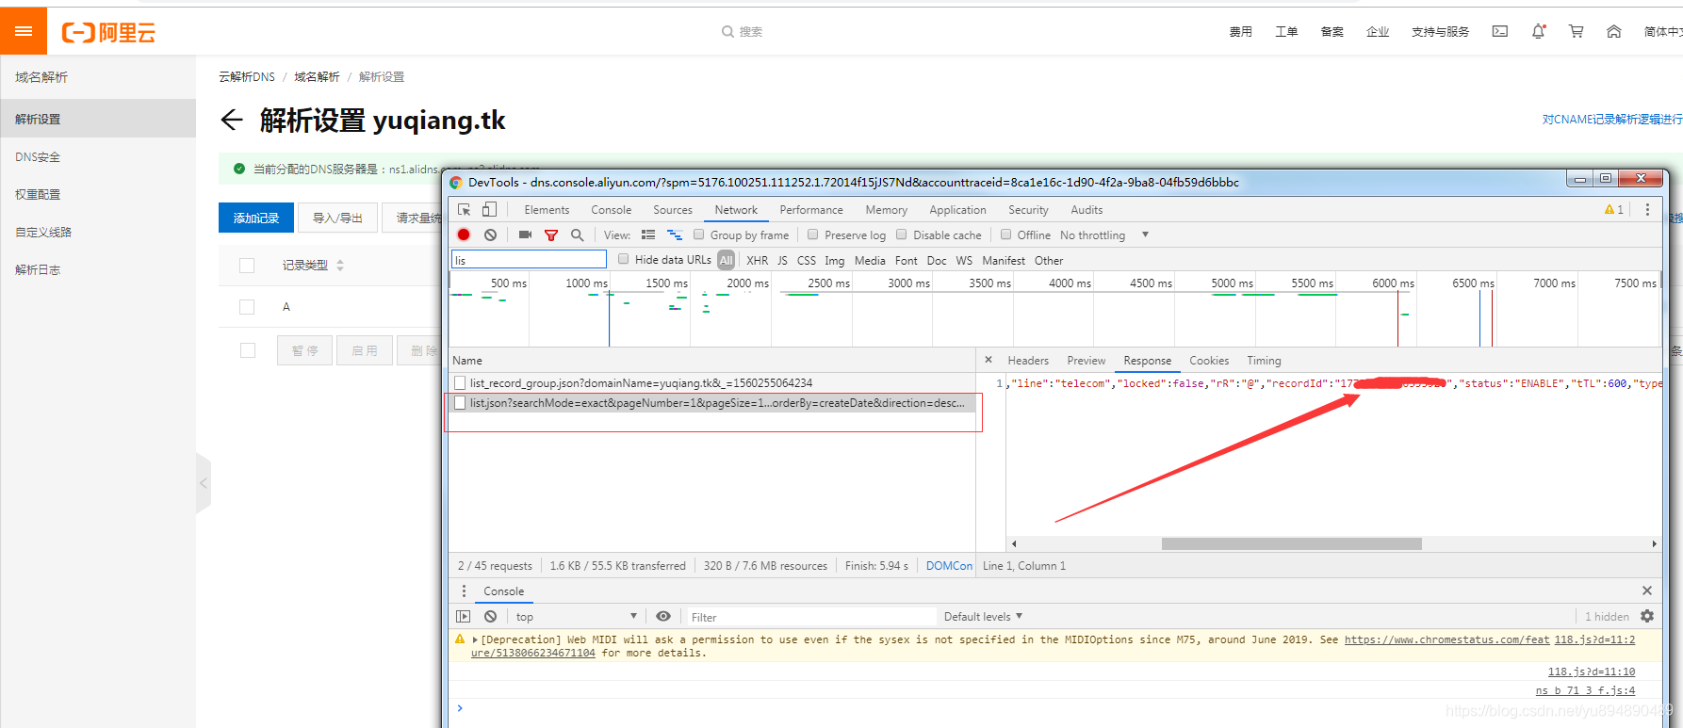Open the Cloud Shell terminal icon
The image size is (1683, 728).
tap(1500, 31)
